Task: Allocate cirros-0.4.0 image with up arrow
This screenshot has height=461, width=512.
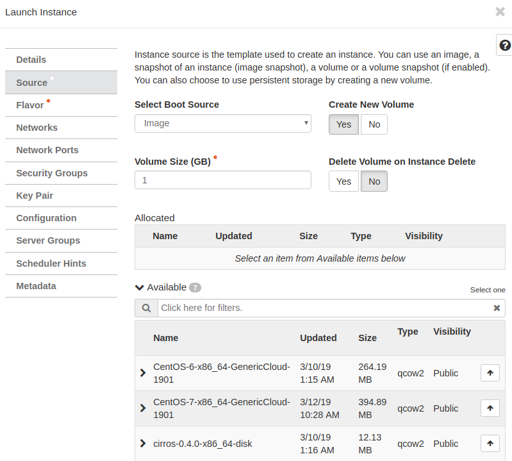Action: tap(490, 444)
